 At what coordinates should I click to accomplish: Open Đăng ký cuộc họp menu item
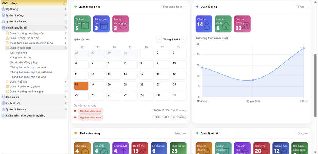pyautogui.click(x=21, y=58)
